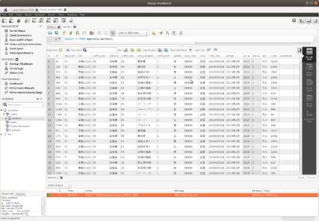This screenshot has width=319, height=221.
Task: Close the workers editor tab
Action: tap(74, 27)
